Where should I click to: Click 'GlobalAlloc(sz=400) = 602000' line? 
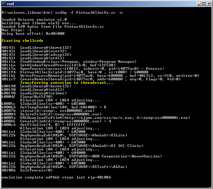pos(43,132)
